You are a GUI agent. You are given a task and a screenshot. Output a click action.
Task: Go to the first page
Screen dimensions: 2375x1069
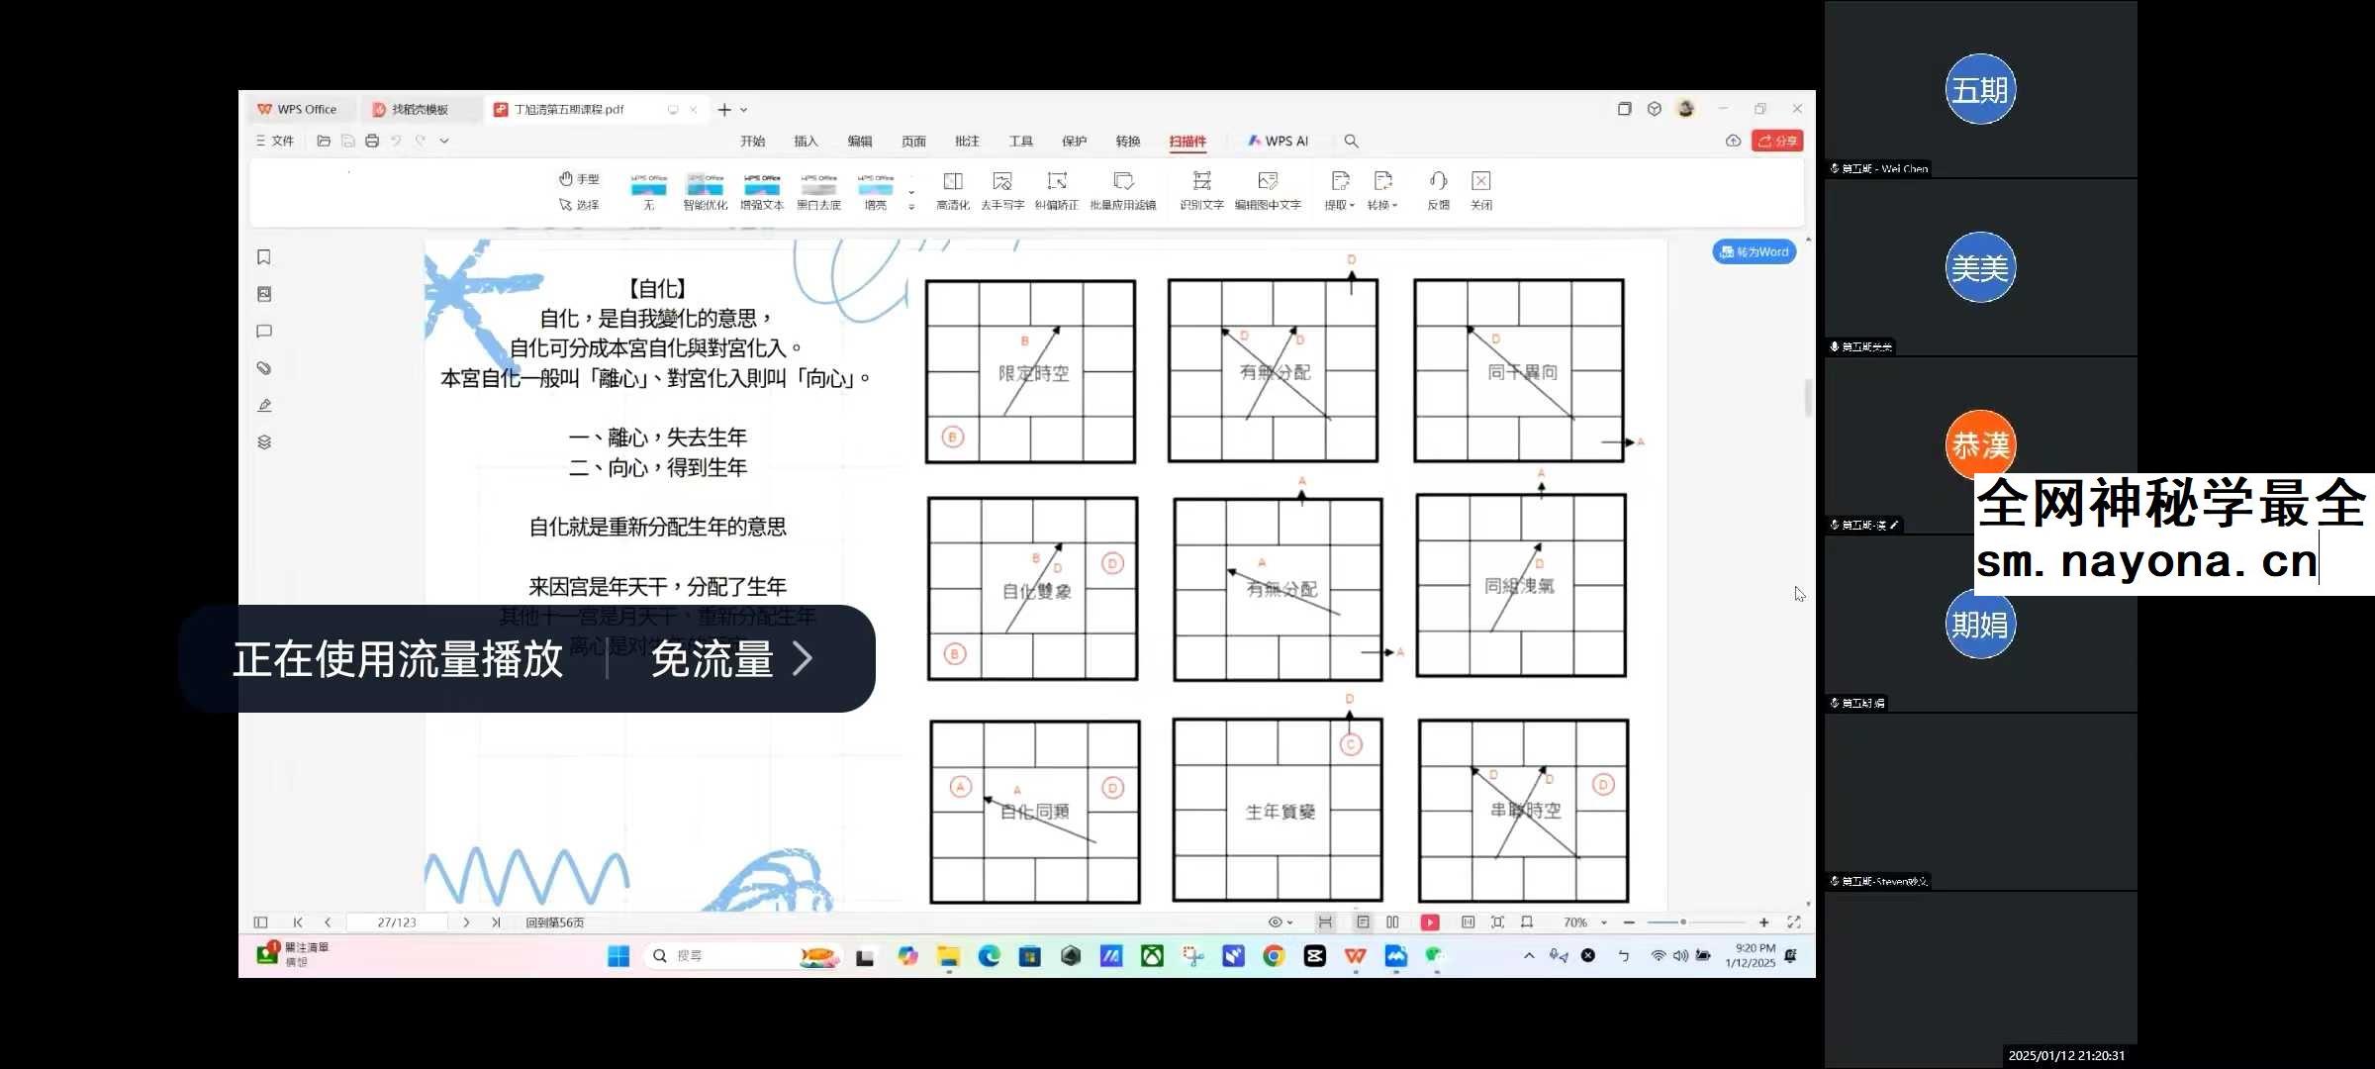click(298, 922)
